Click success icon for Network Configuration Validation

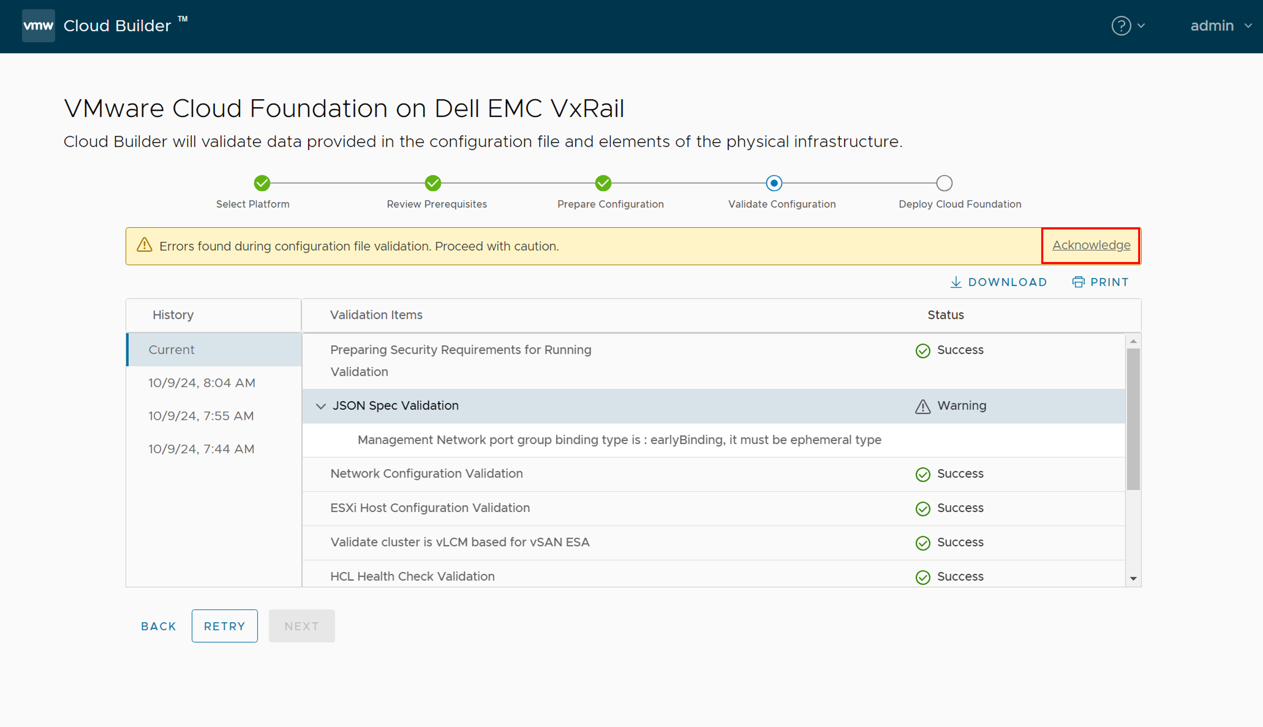coord(923,474)
